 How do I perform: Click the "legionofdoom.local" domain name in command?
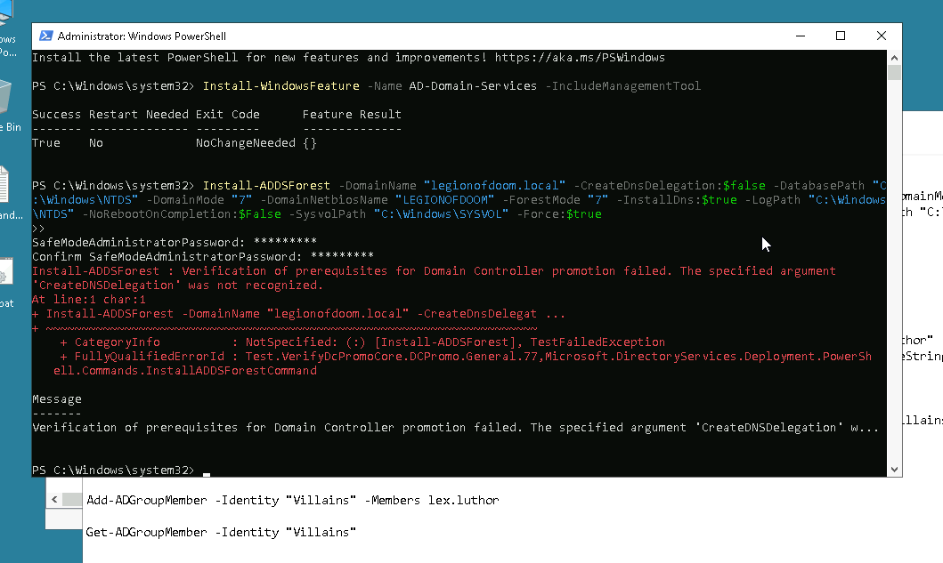coord(494,186)
